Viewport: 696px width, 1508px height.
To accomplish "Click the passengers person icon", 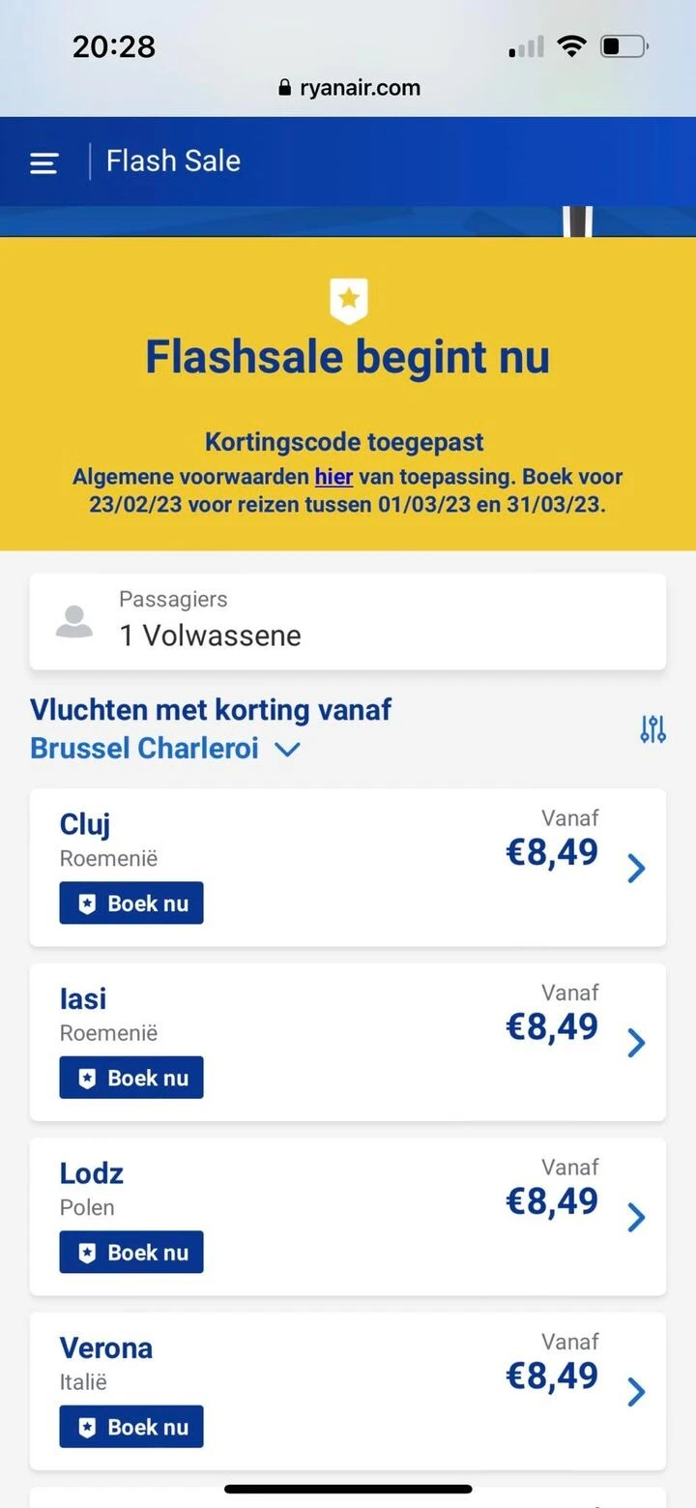I will [x=74, y=620].
